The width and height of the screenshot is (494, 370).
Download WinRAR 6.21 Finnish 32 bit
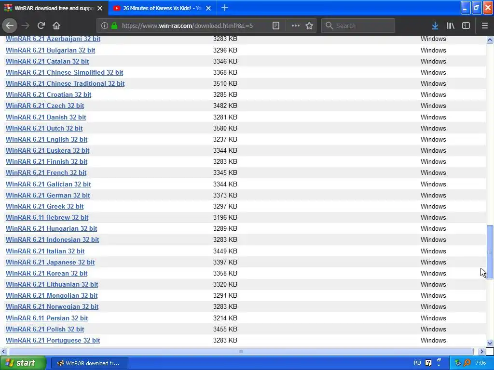(x=47, y=161)
